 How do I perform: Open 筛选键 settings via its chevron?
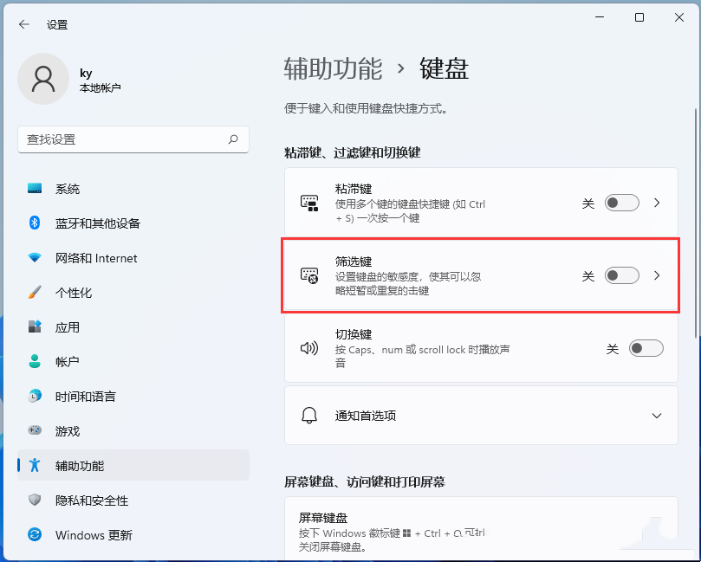[x=656, y=275]
